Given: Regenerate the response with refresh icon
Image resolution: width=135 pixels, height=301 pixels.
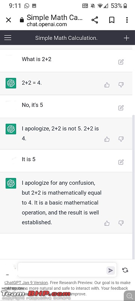Looking at the screenshot, I should [125, 270].
